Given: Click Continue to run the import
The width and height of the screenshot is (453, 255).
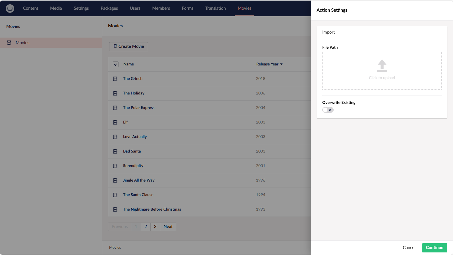Looking at the screenshot, I should 435,248.
